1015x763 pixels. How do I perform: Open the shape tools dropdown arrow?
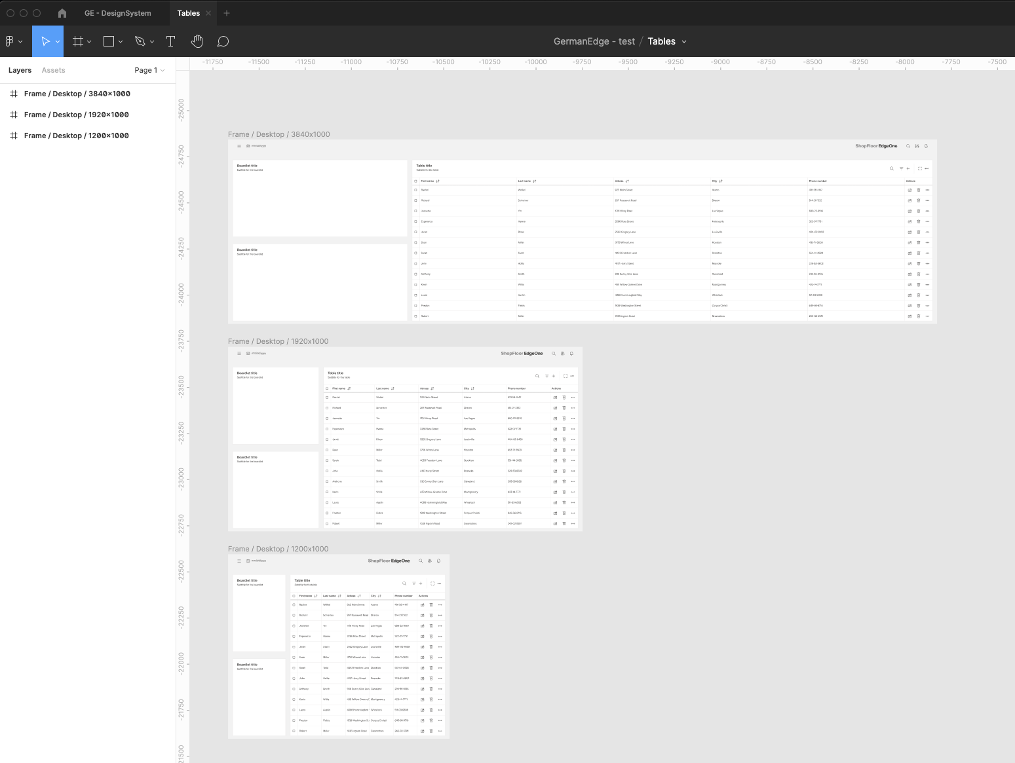click(x=121, y=42)
